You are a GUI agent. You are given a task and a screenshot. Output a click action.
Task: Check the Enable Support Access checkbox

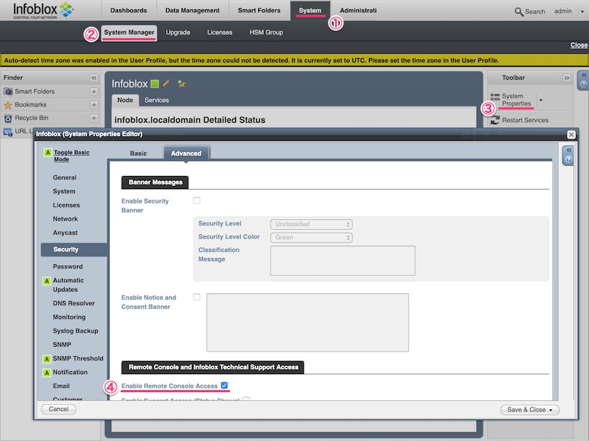(246, 399)
